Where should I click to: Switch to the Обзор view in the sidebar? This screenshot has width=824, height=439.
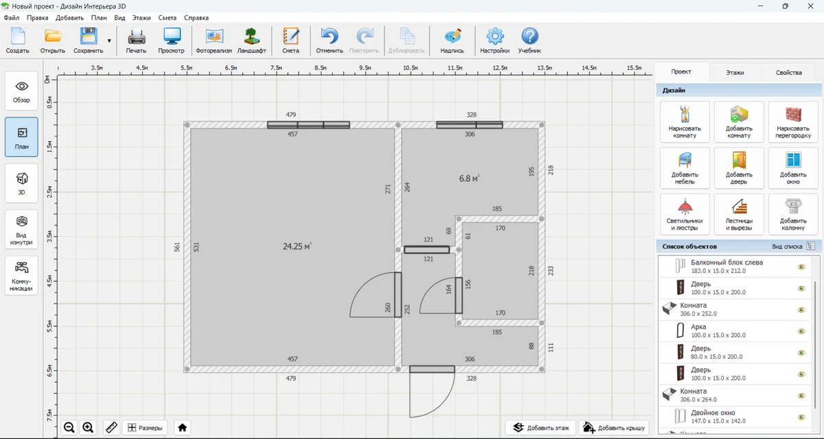(22, 91)
